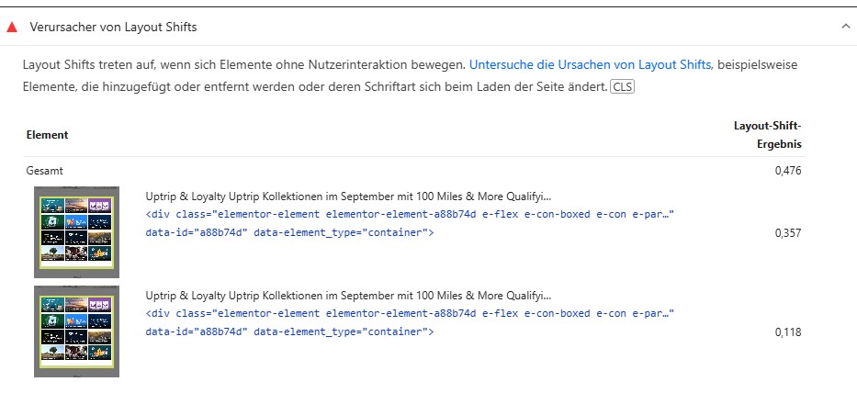Select the 'Gesamt' total row label
This screenshot has height=393, width=857.
(x=44, y=171)
